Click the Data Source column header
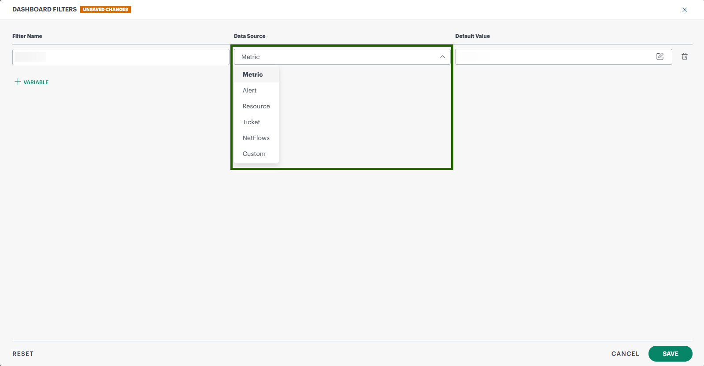 [249, 36]
